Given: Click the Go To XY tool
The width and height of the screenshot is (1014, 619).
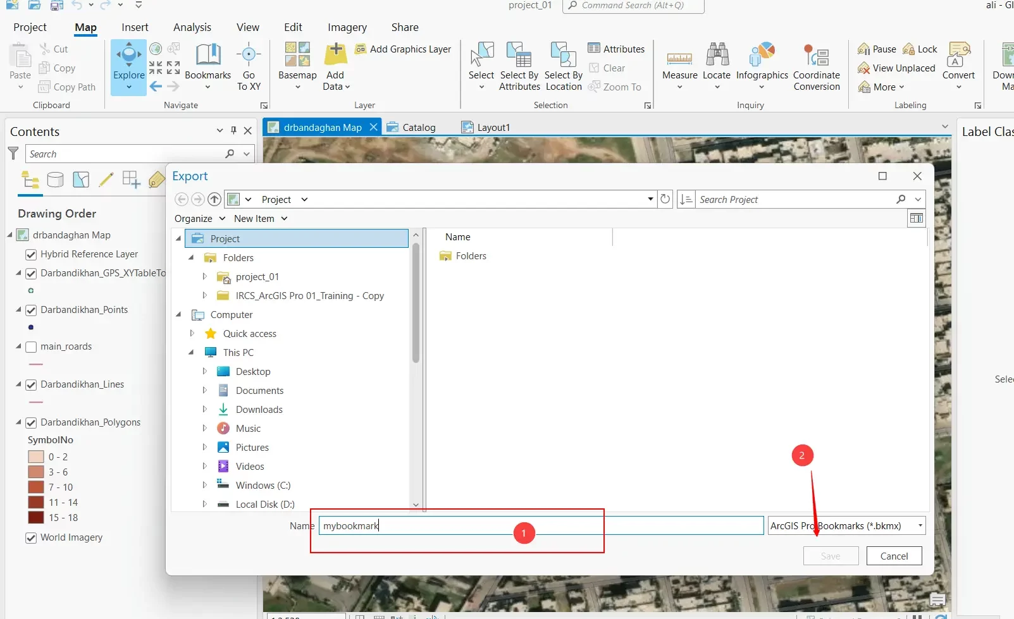Looking at the screenshot, I should (x=249, y=66).
